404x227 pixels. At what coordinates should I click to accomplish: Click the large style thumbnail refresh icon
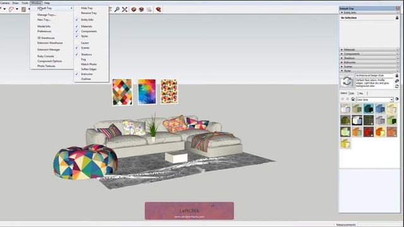[x=347, y=81]
